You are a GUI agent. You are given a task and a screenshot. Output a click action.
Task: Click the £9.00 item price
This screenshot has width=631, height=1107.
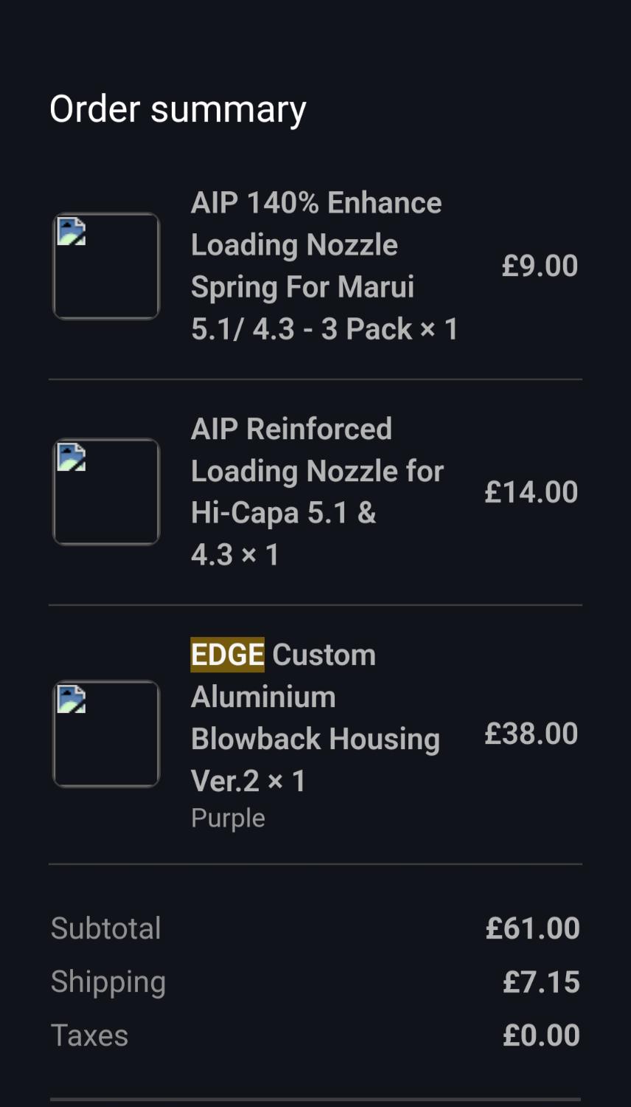[x=540, y=266]
